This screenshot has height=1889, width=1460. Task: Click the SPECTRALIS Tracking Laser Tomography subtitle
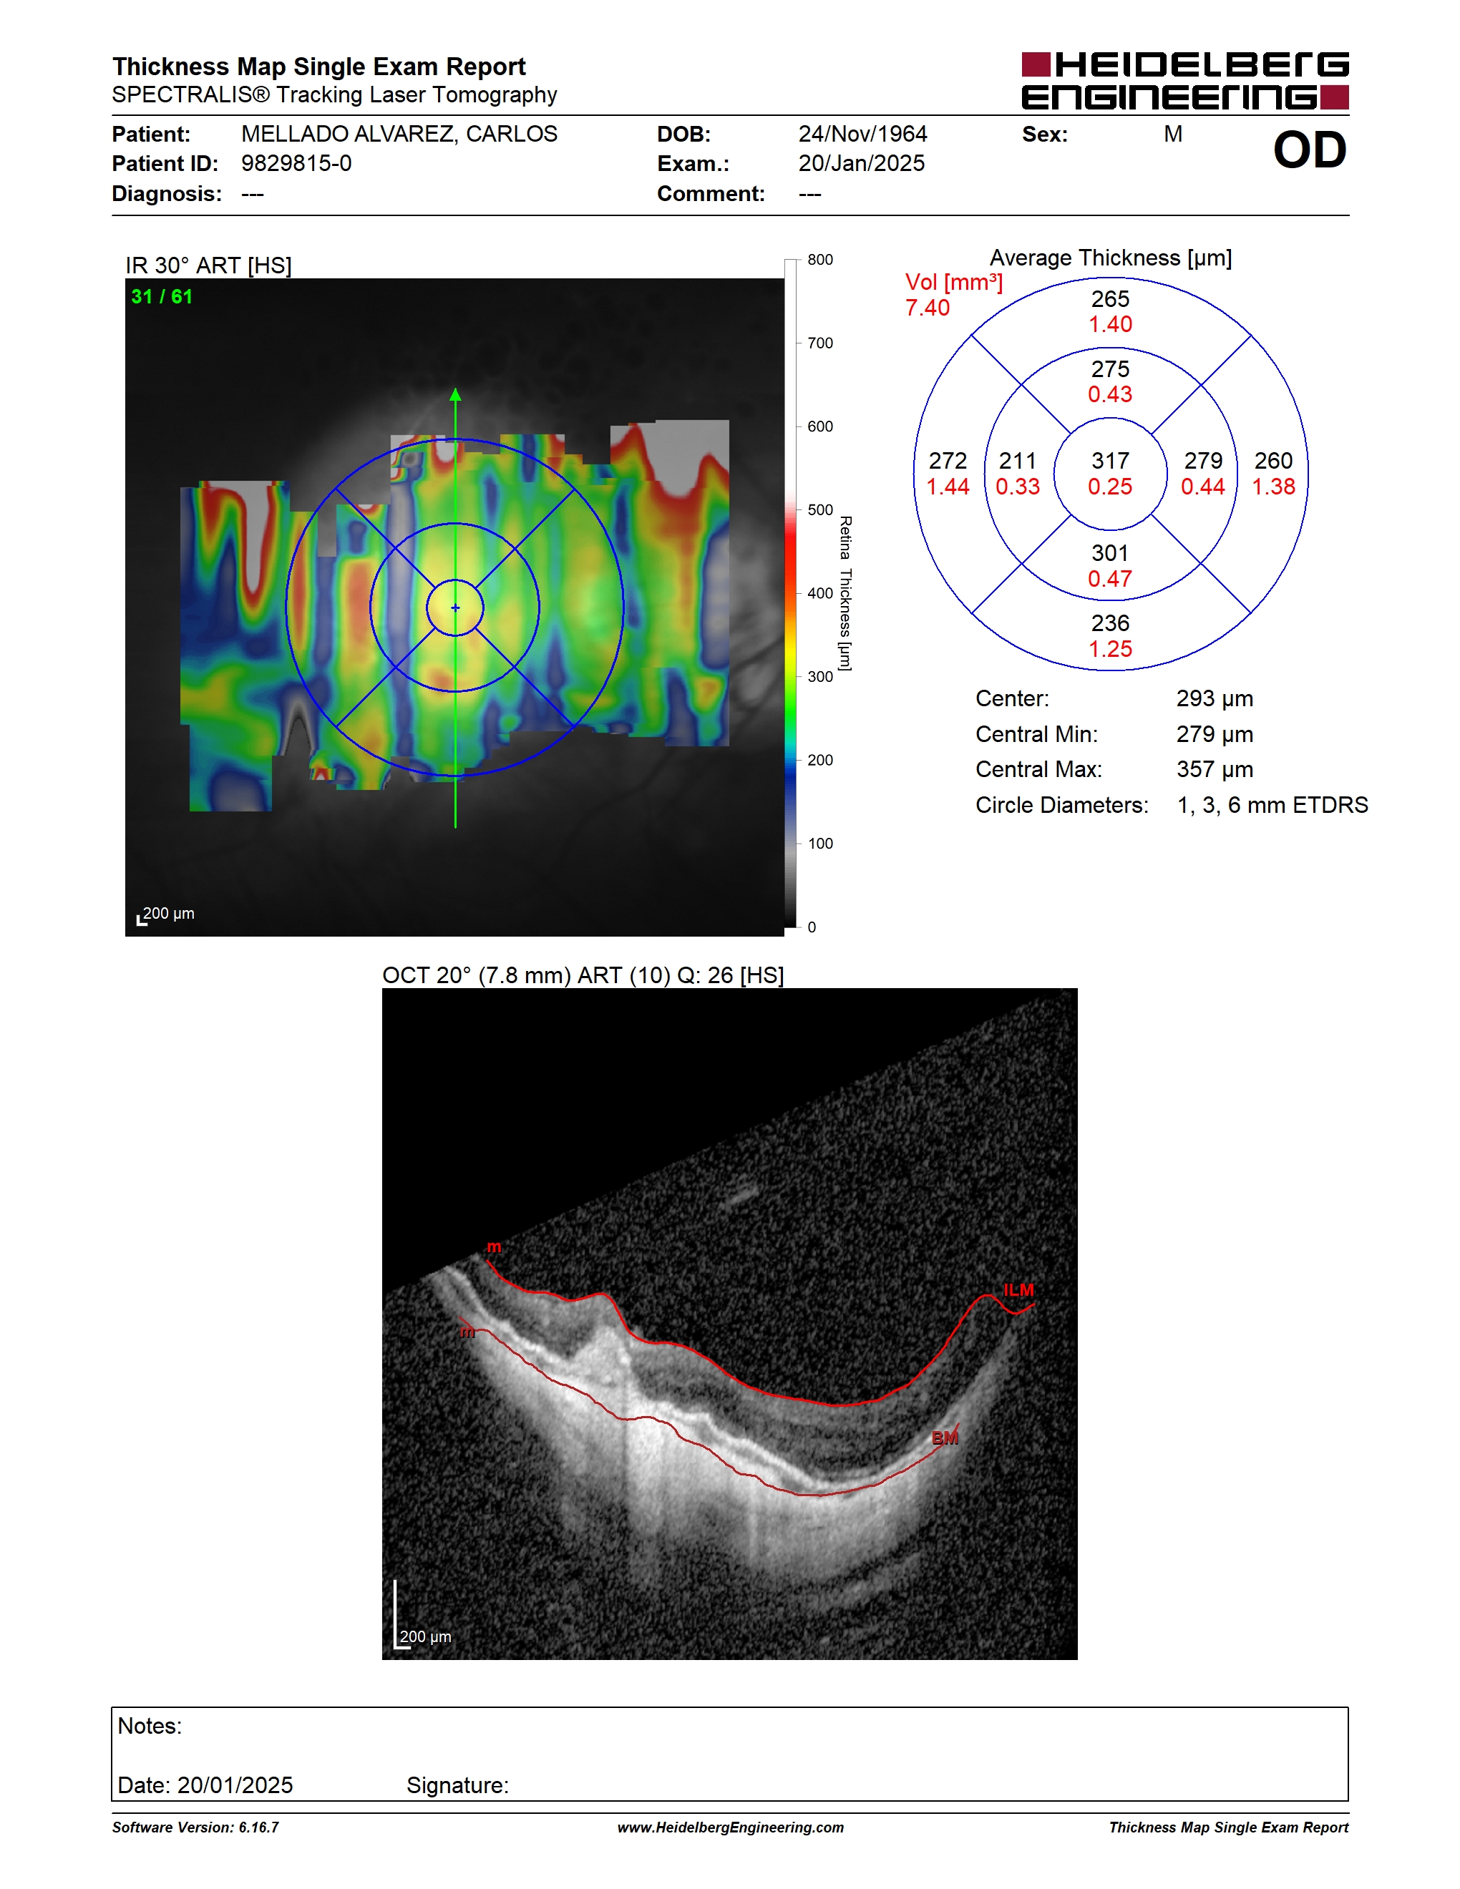point(335,94)
